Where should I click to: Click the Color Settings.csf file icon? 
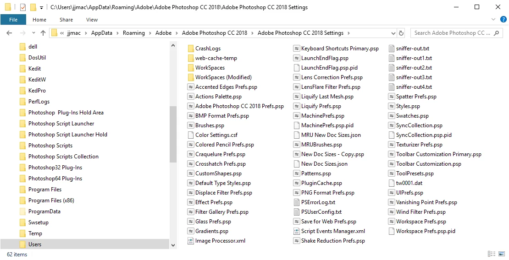[191, 135]
